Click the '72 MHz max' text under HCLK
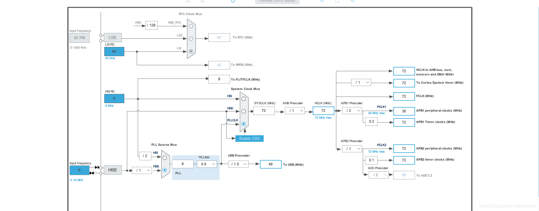Screen dimensions: 539x211 click(323, 118)
